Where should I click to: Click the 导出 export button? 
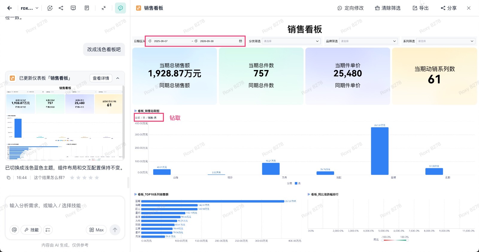[x=421, y=8]
